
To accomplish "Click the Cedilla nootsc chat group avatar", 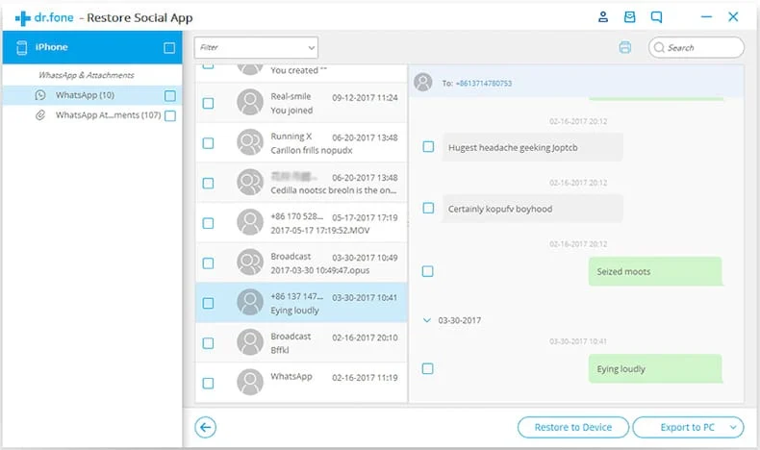I will pos(249,182).
